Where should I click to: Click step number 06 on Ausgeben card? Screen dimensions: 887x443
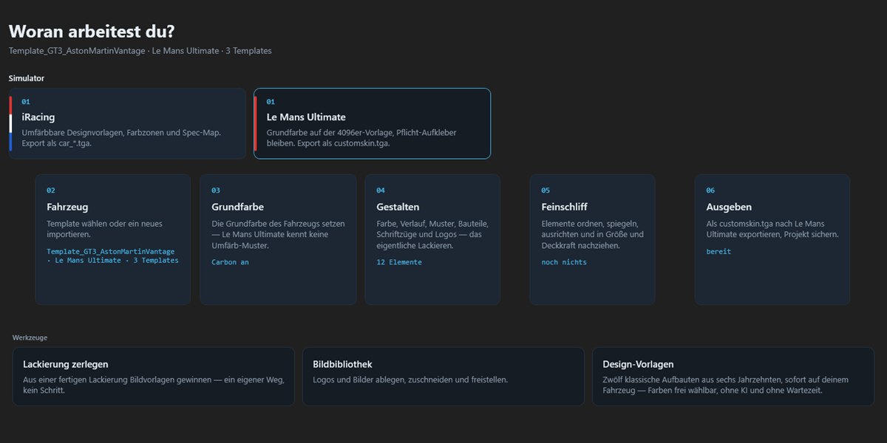pos(710,190)
